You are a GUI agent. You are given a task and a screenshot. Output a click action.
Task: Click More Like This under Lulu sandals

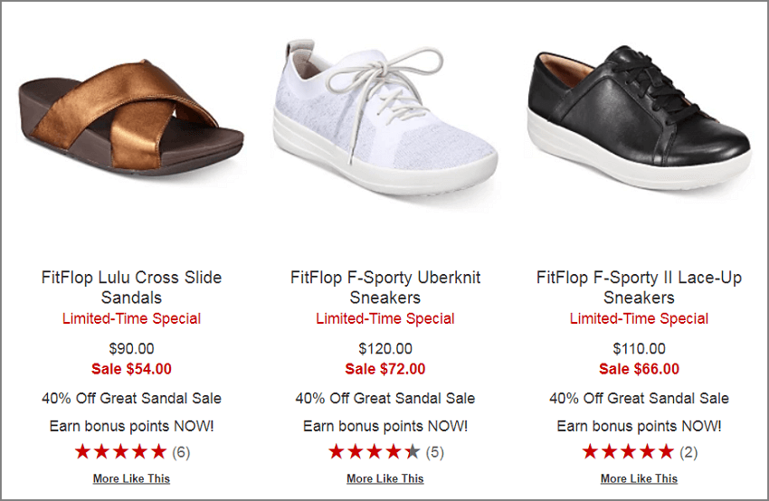pos(131,478)
